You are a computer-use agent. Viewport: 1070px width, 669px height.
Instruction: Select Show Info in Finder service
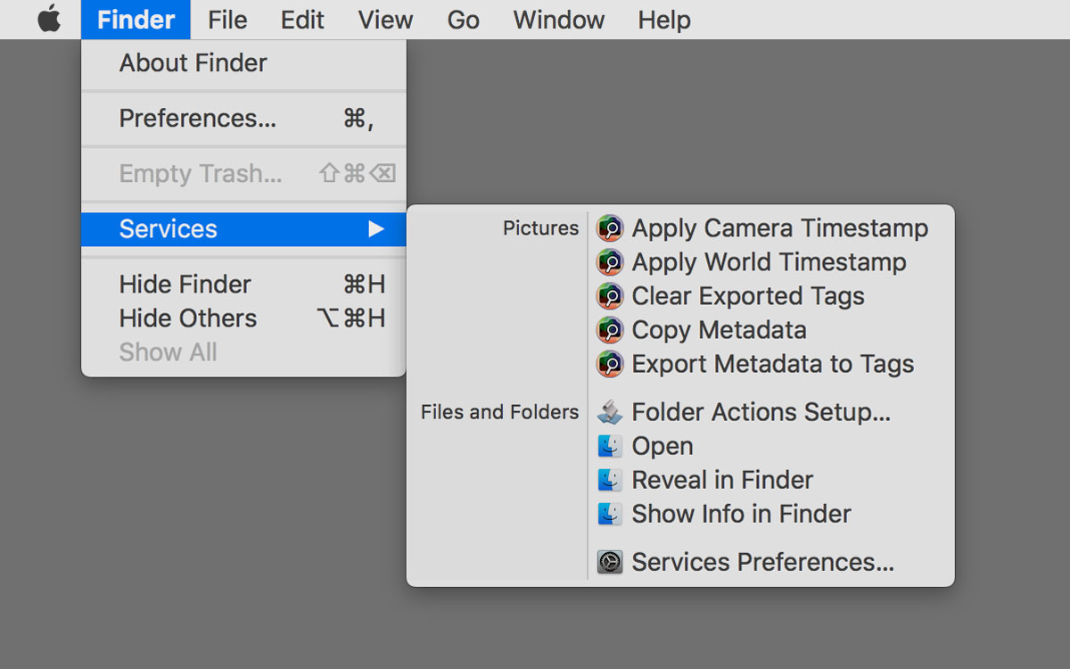click(x=741, y=514)
